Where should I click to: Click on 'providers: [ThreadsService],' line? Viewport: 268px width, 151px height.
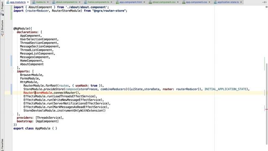click(x=40, y=118)
